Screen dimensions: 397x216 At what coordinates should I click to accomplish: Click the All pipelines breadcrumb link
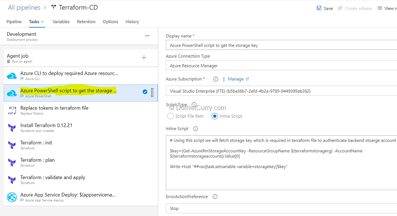point(24,8)
